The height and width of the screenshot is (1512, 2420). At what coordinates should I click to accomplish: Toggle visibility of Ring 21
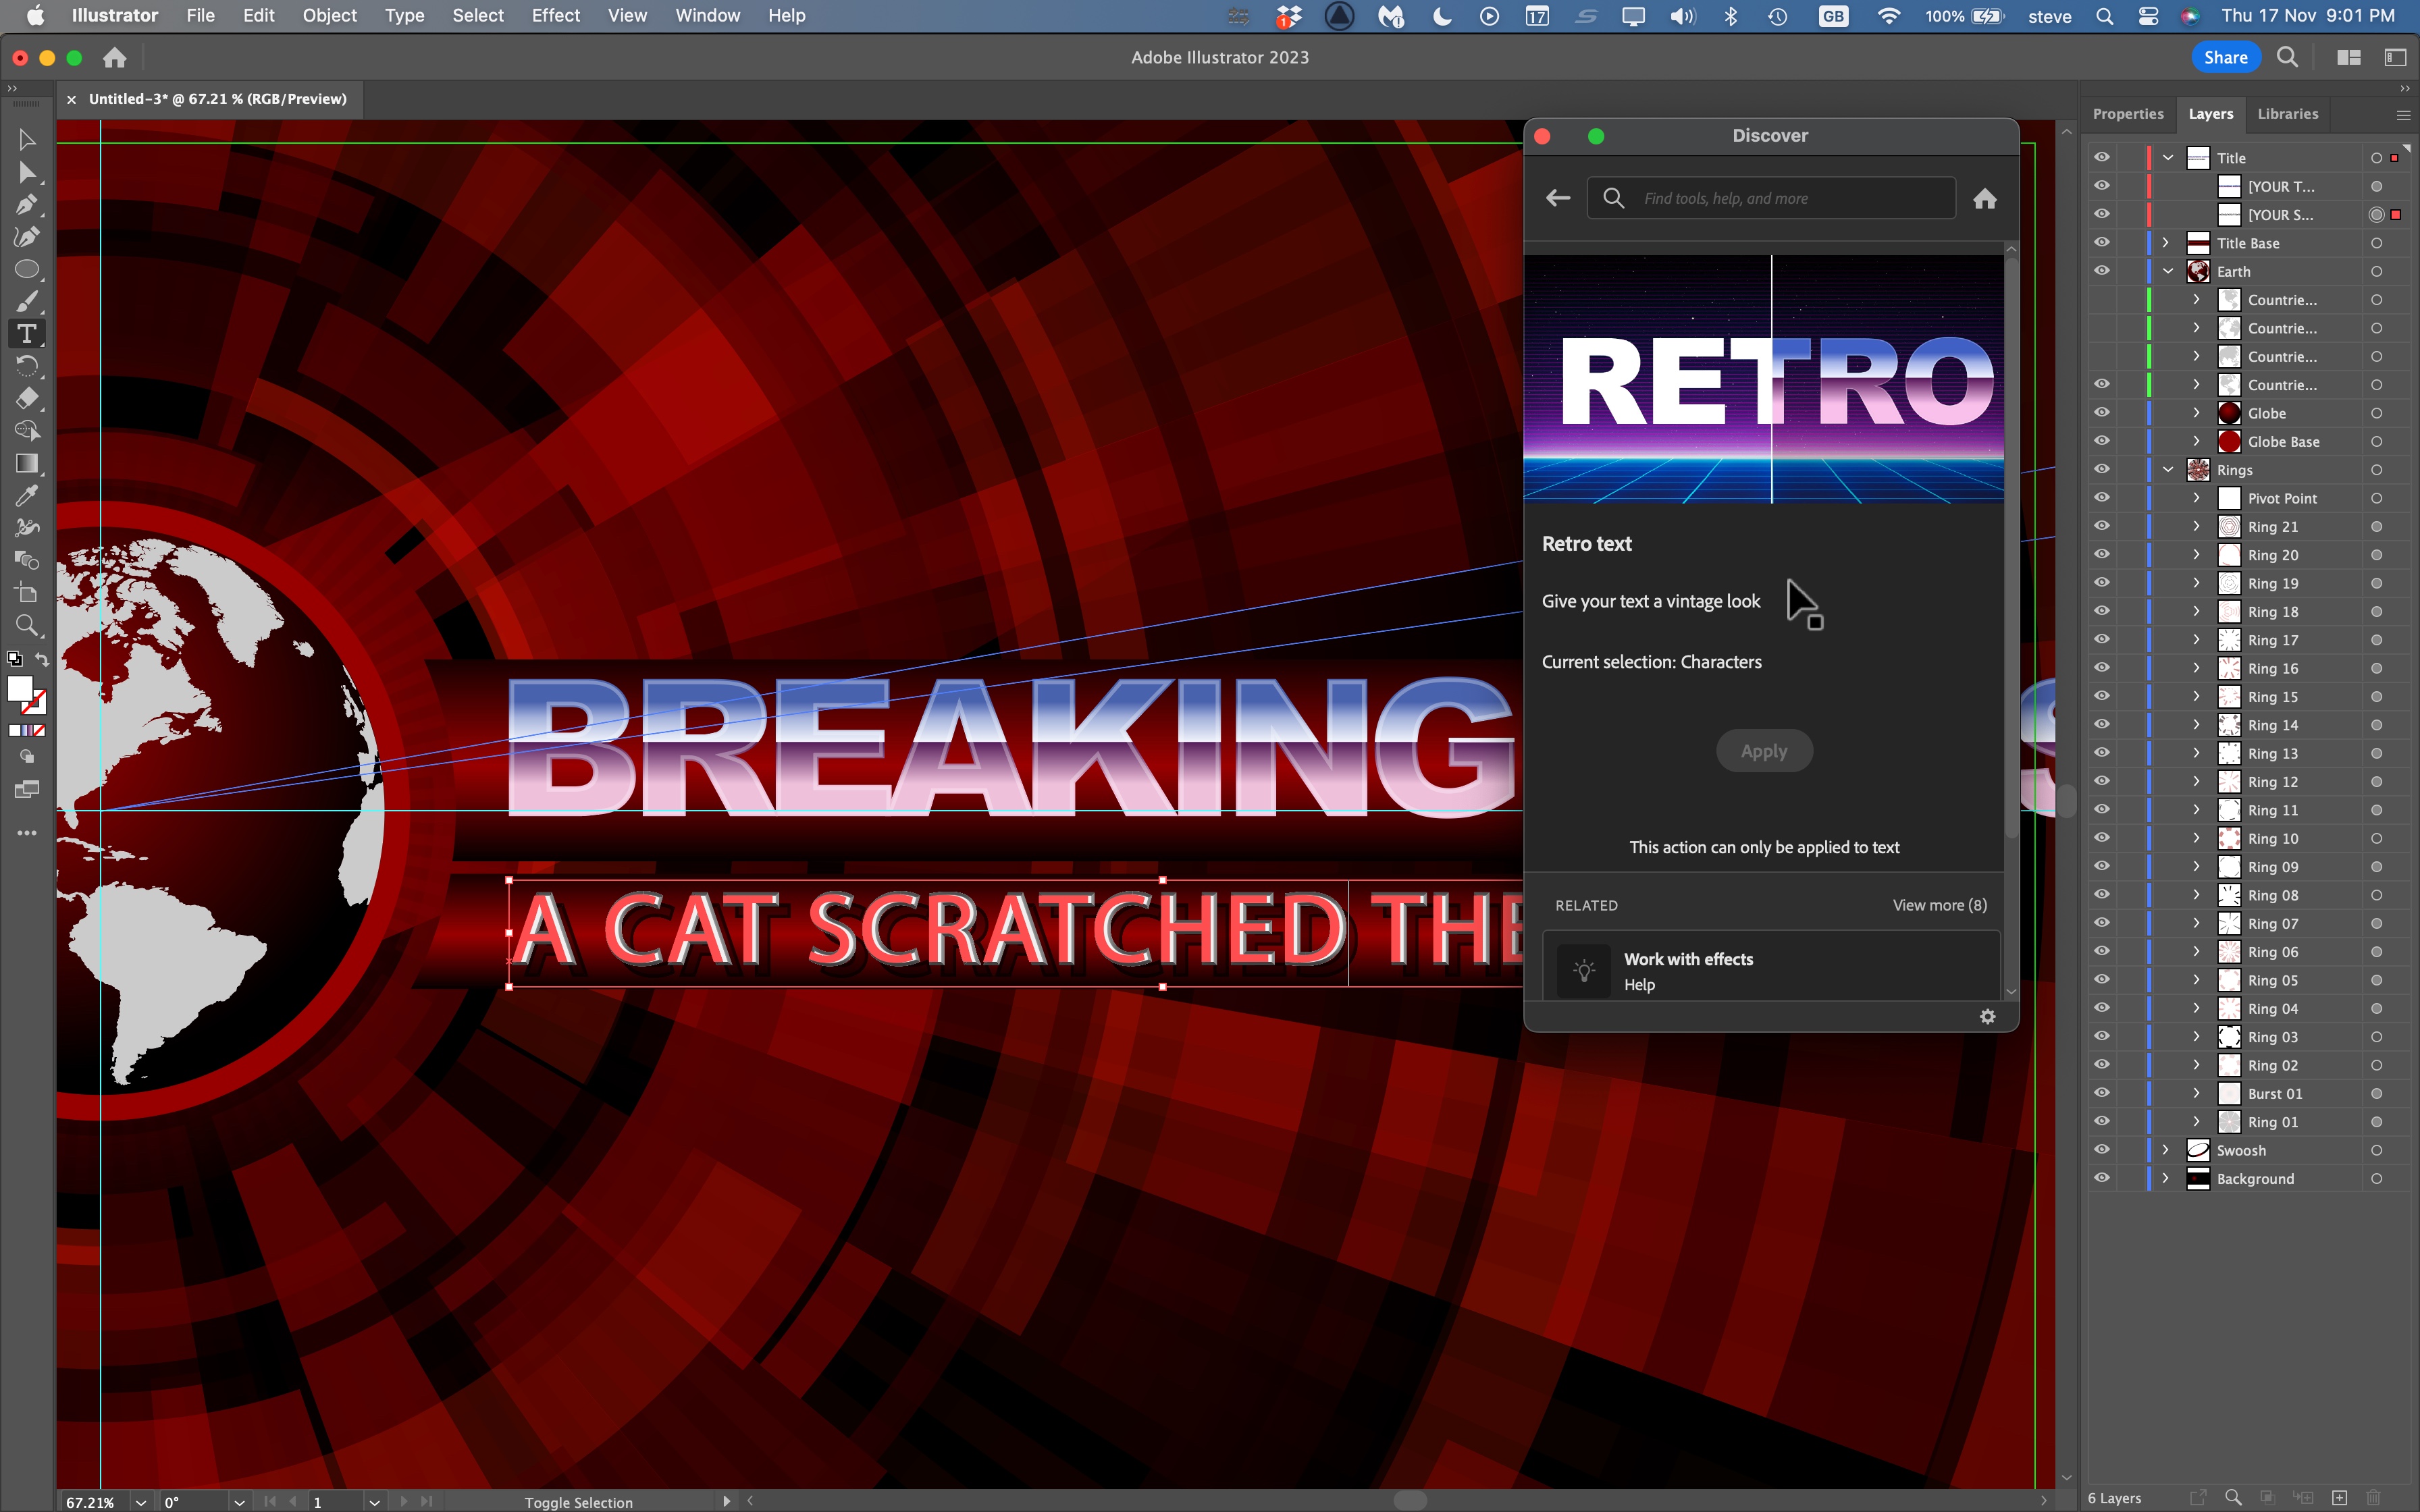point(2102,525)
